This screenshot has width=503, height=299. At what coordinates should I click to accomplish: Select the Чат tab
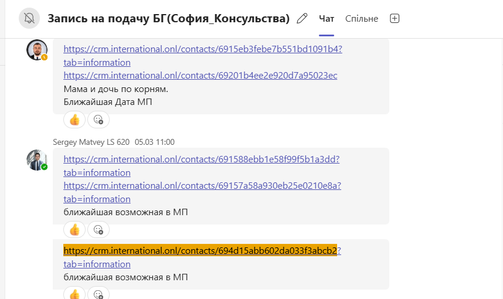(327, 19)
